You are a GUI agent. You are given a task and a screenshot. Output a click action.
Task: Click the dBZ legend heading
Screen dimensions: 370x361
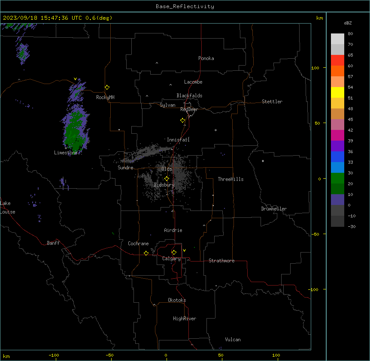[x=348, y=23]
